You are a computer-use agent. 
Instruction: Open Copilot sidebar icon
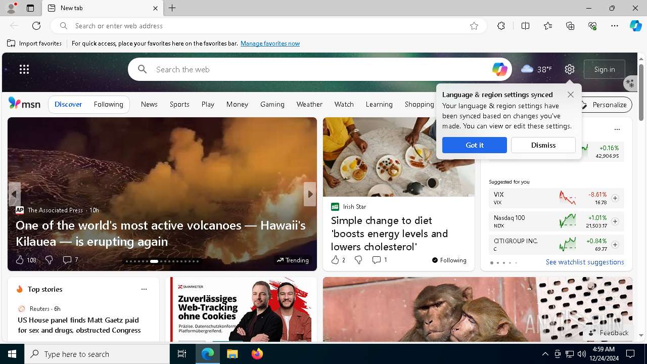tap(635, 26)
